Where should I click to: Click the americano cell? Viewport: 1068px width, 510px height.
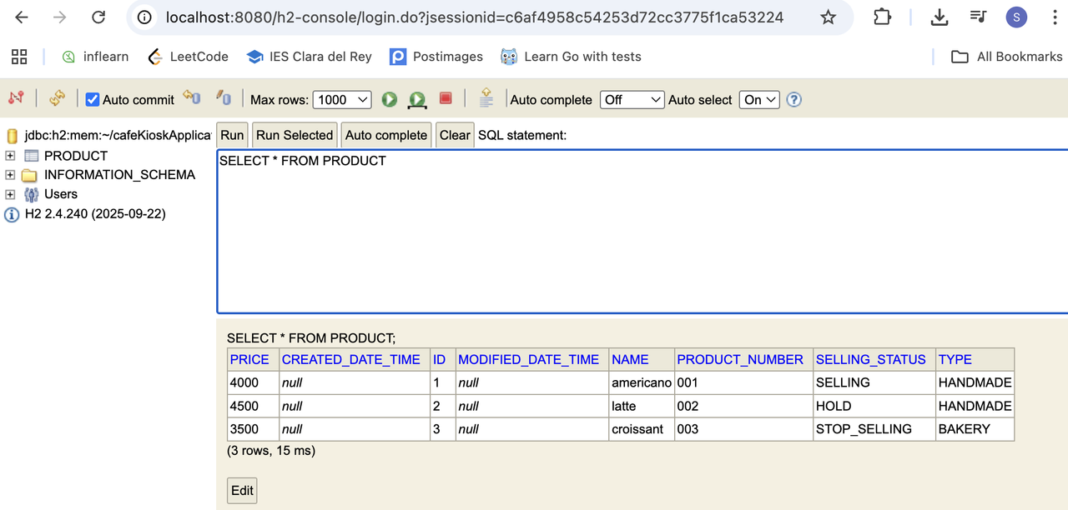coord(642,382)
